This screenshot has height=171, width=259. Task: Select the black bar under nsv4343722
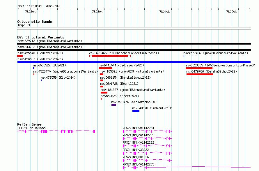point(134,50)
